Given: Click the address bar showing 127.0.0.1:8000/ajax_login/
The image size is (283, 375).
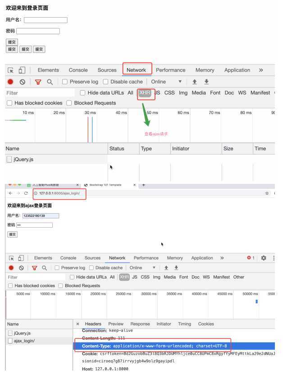Looking at the screenshot, I should tap(59, 193).
